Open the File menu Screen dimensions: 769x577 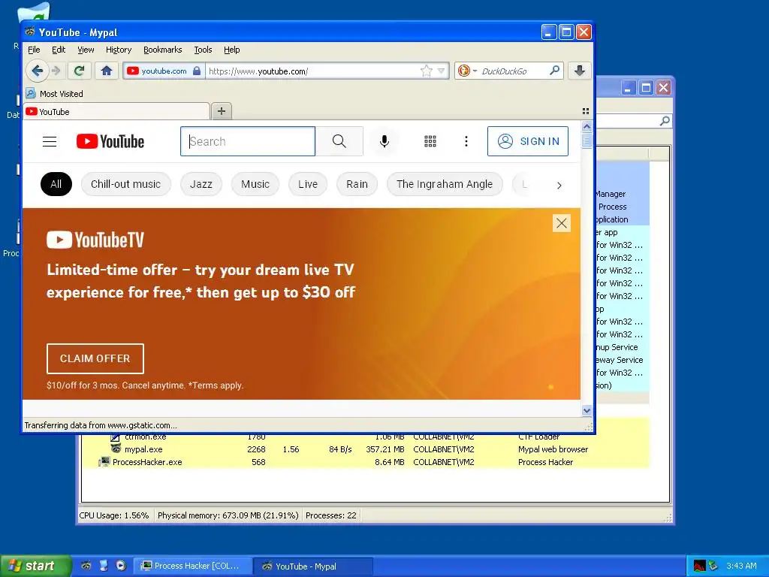pyautogui.click(x=34, y=50)
